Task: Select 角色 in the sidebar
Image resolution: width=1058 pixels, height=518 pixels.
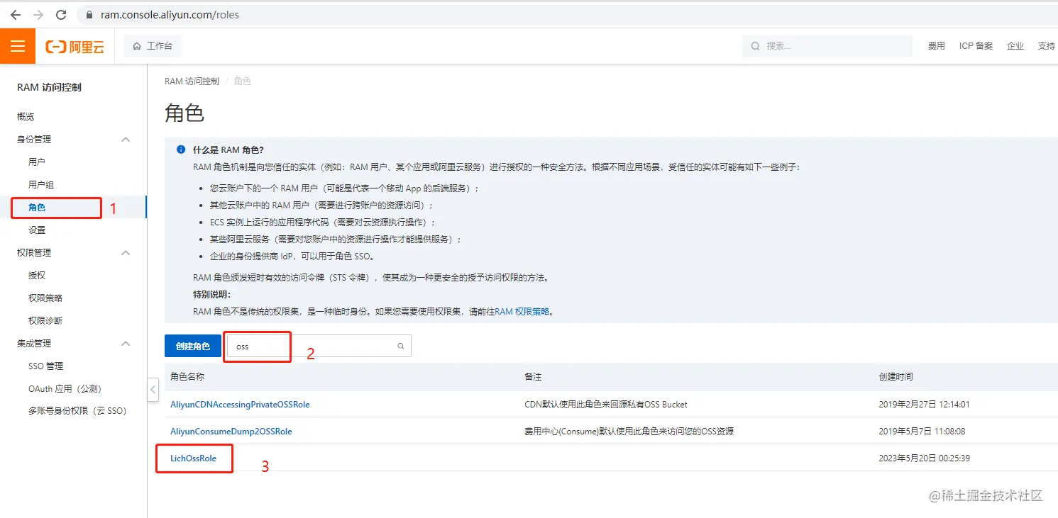Action: (37, 208)
